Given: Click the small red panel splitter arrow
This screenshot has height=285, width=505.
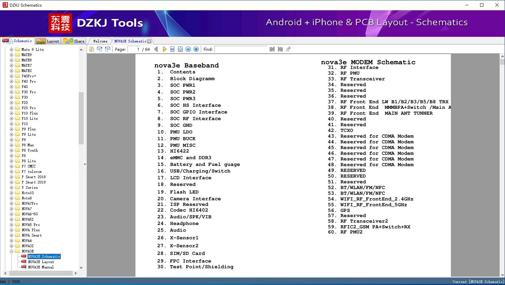Looking at the screenshot, I should pyautogui.click(x=85, y=164).
